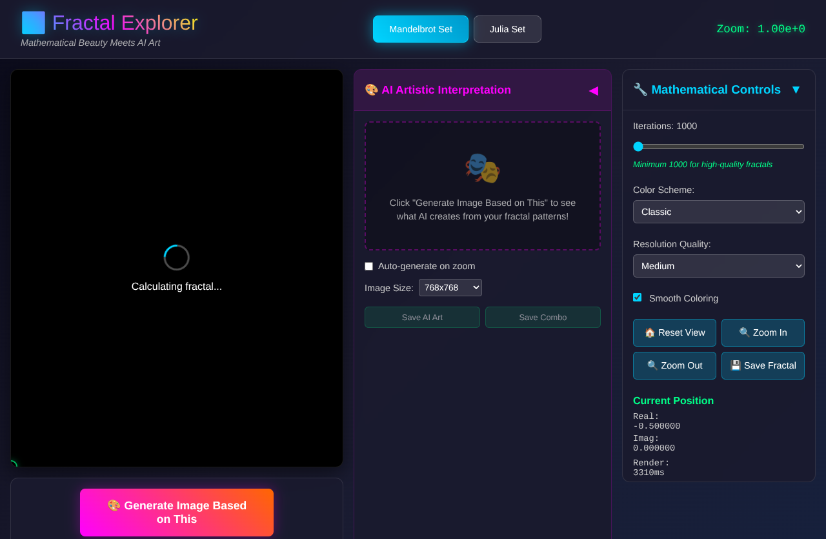The width and height of the screenshot is (826, 539).
Task: Click the wrench icon beside Mathematical Controls
Action: point(640,90)
